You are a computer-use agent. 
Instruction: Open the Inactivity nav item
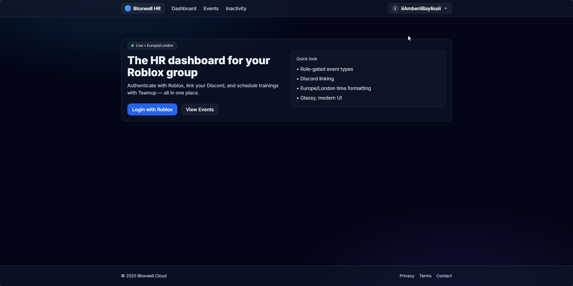(x=236, y=8)
